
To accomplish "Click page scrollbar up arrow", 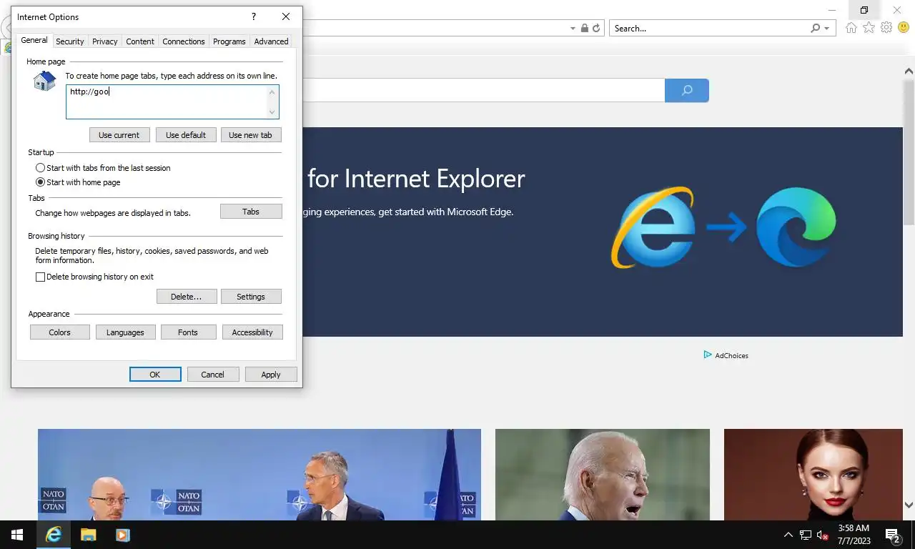I will [909, 71].
